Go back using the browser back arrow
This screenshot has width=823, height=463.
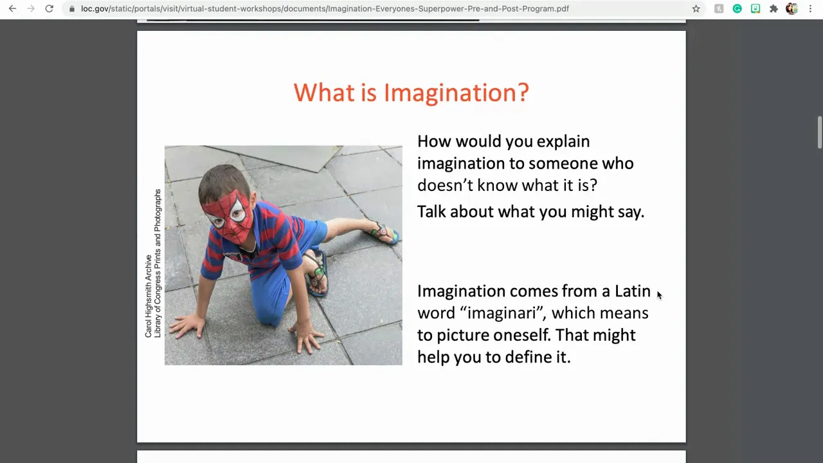click(x=12, y=8)
